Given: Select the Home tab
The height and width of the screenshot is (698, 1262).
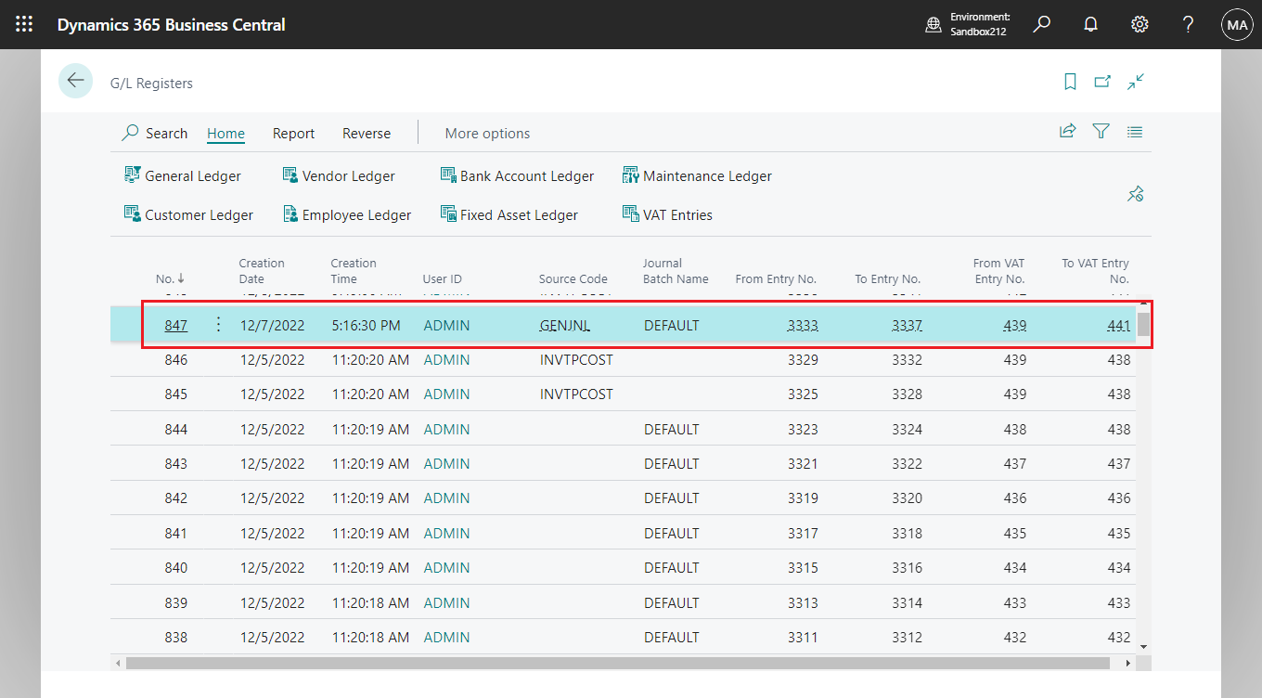Looking at the screenshot, I should 225,133.
